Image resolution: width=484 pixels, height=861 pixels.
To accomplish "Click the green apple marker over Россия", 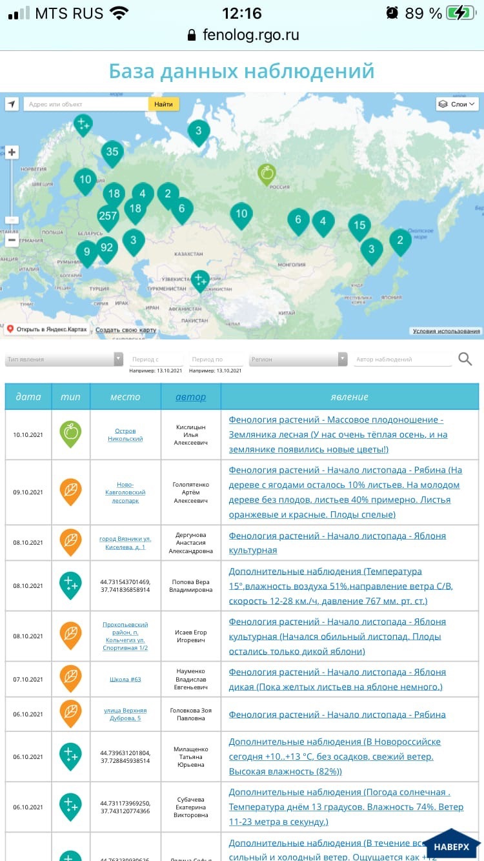I will (x=267, y=173).
